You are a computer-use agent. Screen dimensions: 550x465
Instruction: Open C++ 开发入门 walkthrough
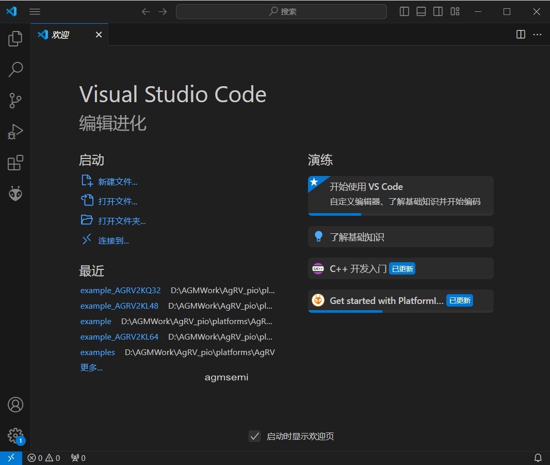[x=400, y=269]
